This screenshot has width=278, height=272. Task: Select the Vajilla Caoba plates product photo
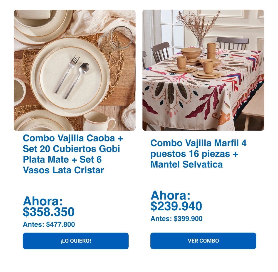[x=75, y=70]
